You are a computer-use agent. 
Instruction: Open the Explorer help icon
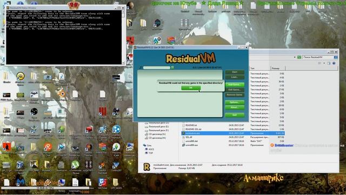[334, 63]
